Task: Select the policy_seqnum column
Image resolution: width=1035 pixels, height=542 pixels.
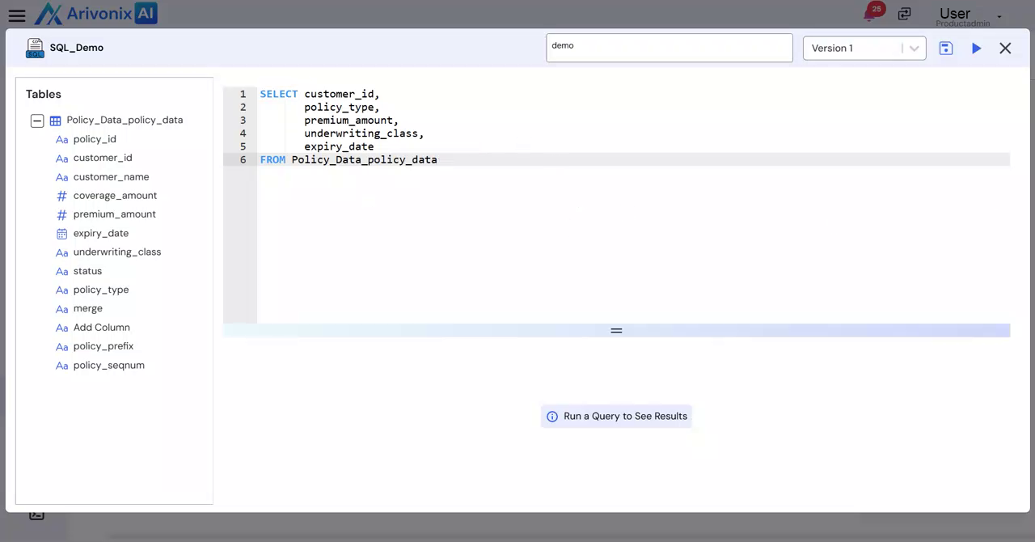Action: click(x=108, y=366)
